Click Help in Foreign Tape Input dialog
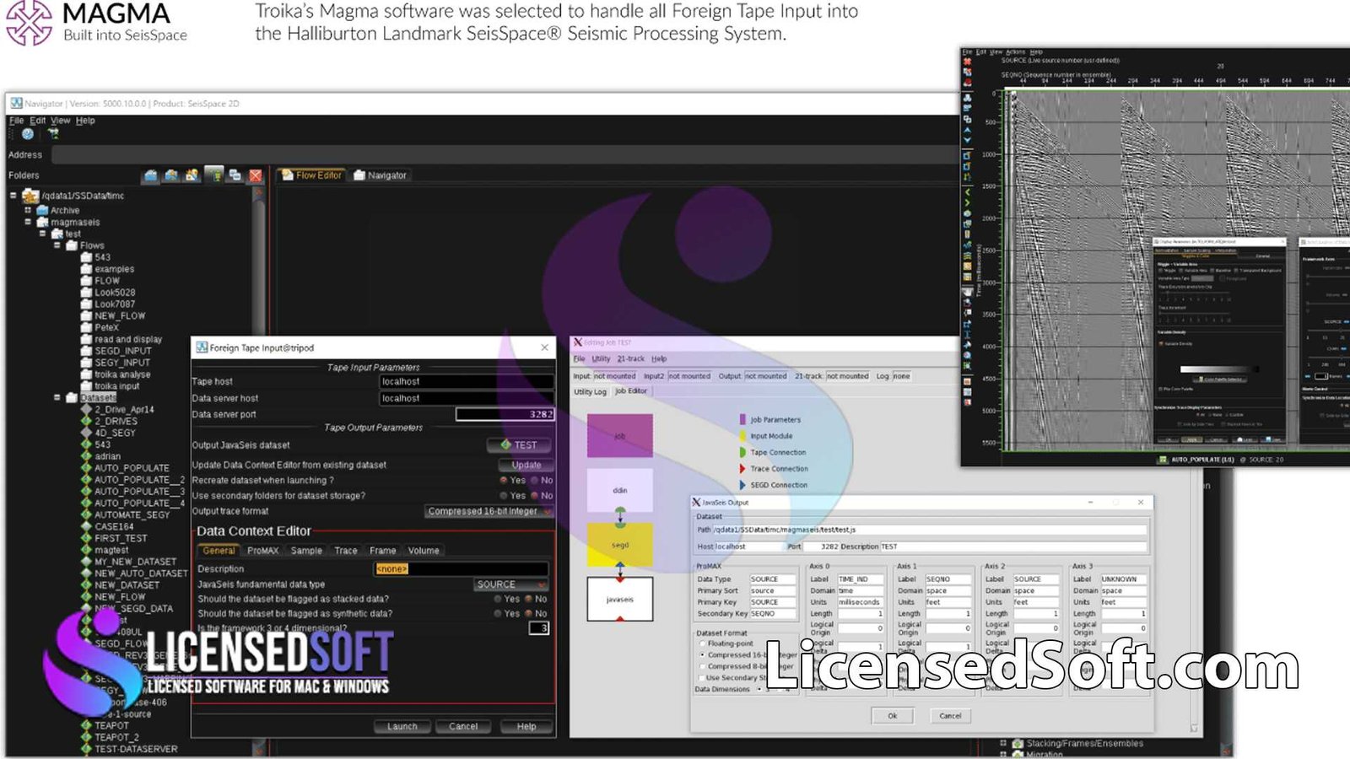 coord(526,726)
